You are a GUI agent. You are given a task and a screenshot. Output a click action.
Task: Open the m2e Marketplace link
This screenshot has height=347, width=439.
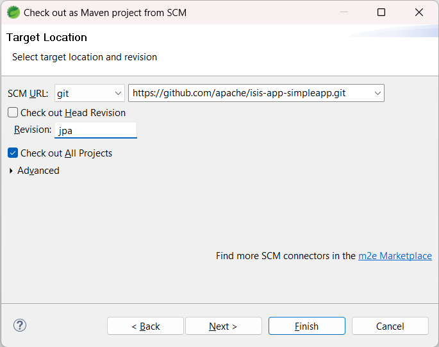tap(395, 256)
